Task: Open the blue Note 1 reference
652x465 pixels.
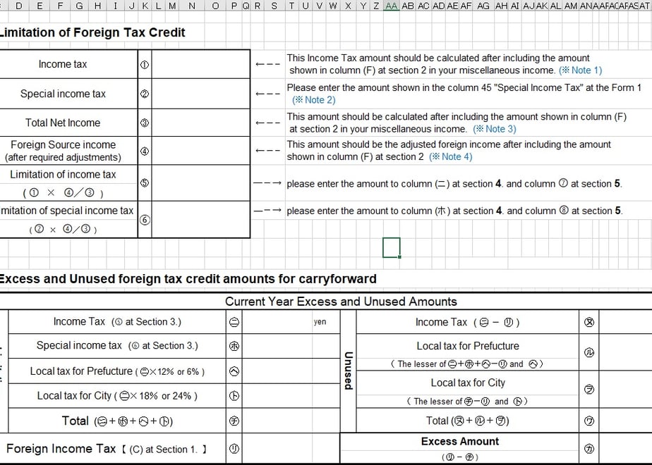Action: pyautogui.click(x=580, y=70)
